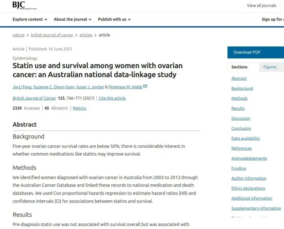
Task: Jump to References section
Action: pos(242,148)
